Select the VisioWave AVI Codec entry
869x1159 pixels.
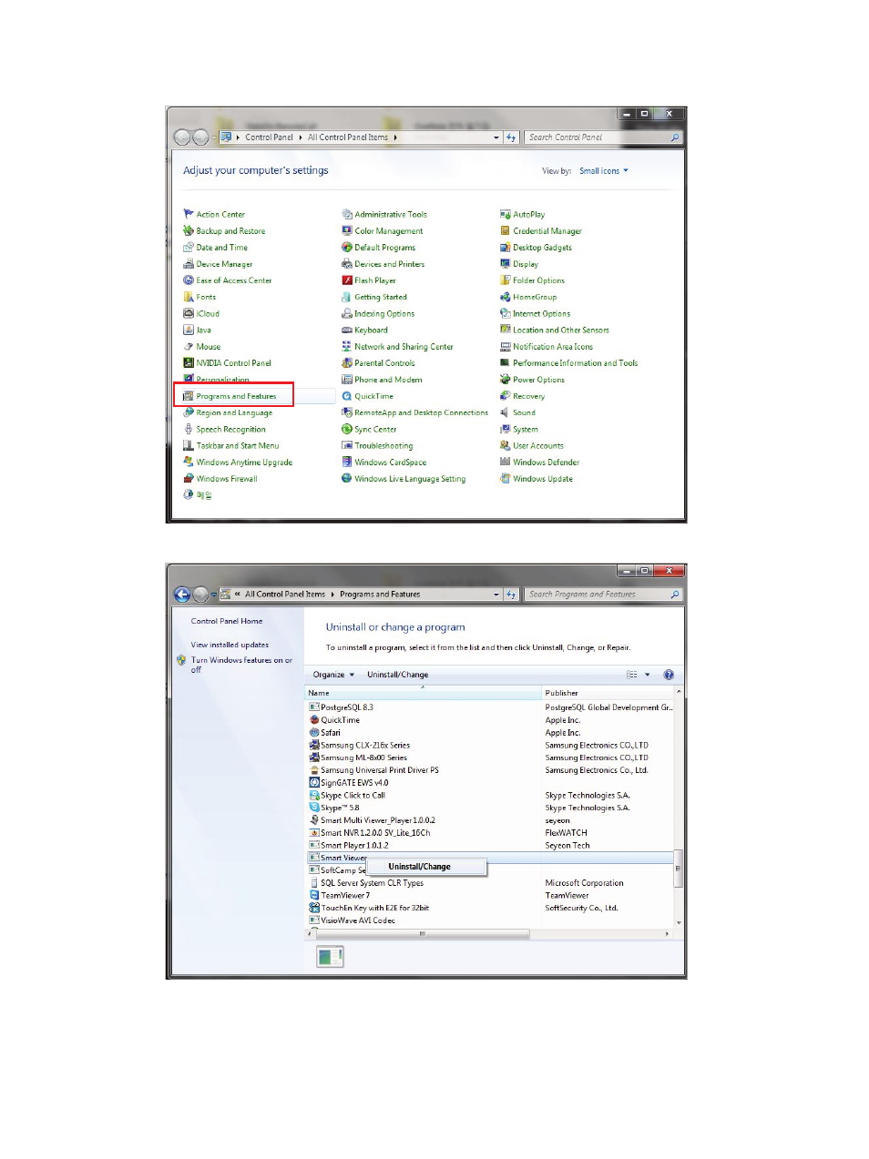(x=358, y=920)
